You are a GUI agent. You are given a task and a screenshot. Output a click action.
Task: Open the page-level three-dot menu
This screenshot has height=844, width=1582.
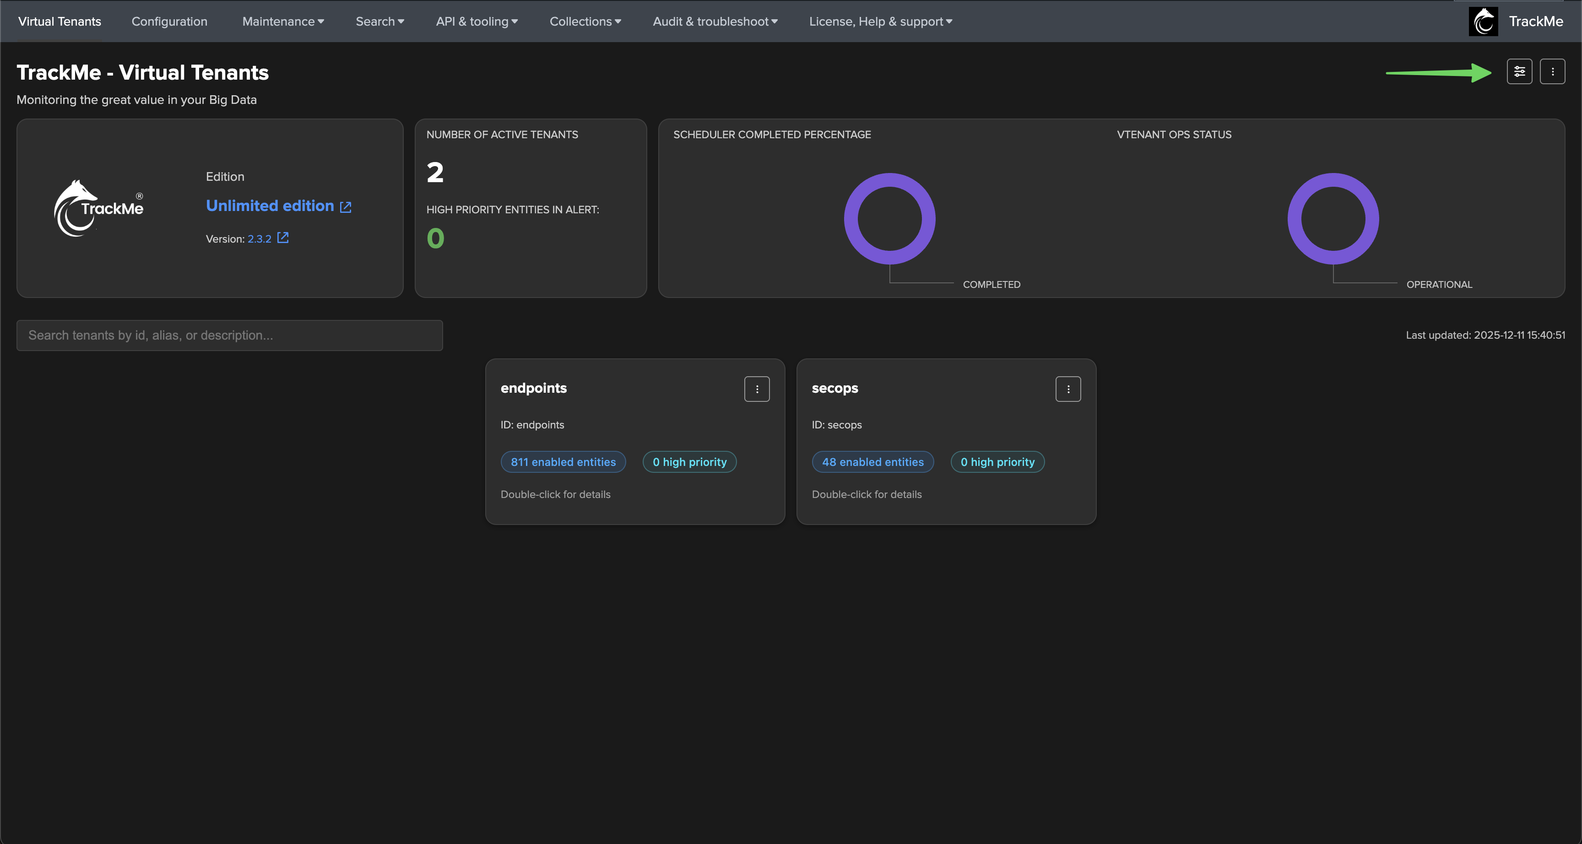coord(1552,72)
